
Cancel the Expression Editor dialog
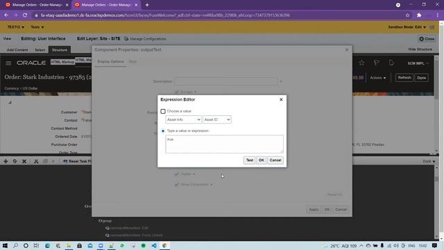[275, 160]
